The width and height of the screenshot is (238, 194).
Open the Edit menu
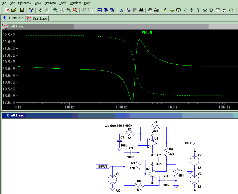(x=12, y=3)
